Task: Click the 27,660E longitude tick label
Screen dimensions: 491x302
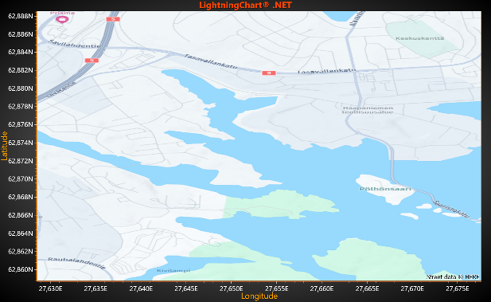Action: (x=322, y=288)
